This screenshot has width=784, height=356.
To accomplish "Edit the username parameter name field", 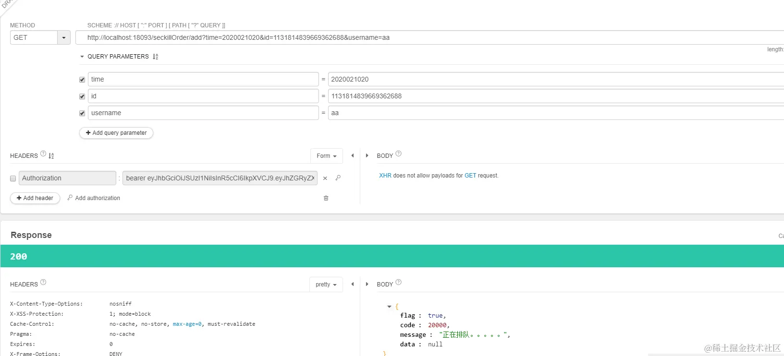I will pyautogui.click(x=203, y=113).
